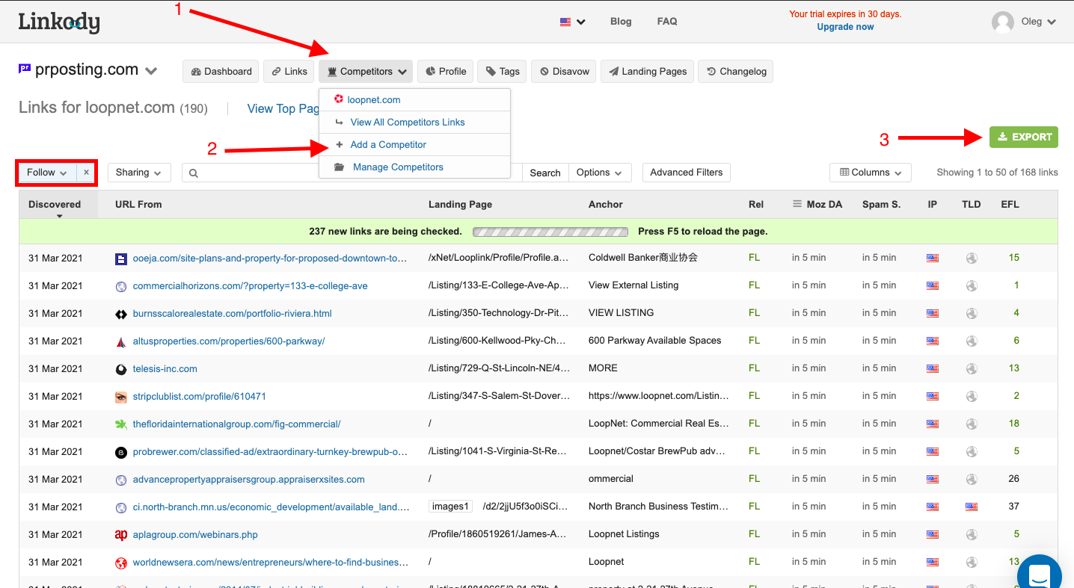Click the prposting.com site favicon
The height and width of the screenshot is (588, 1074).
[x=25, y=69]
